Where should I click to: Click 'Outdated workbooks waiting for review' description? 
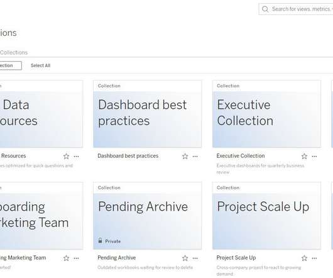click(x=145, y=267)
